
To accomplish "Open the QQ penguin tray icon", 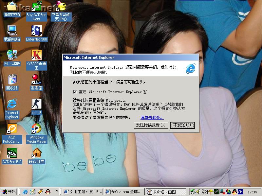I will pos(234,192).
